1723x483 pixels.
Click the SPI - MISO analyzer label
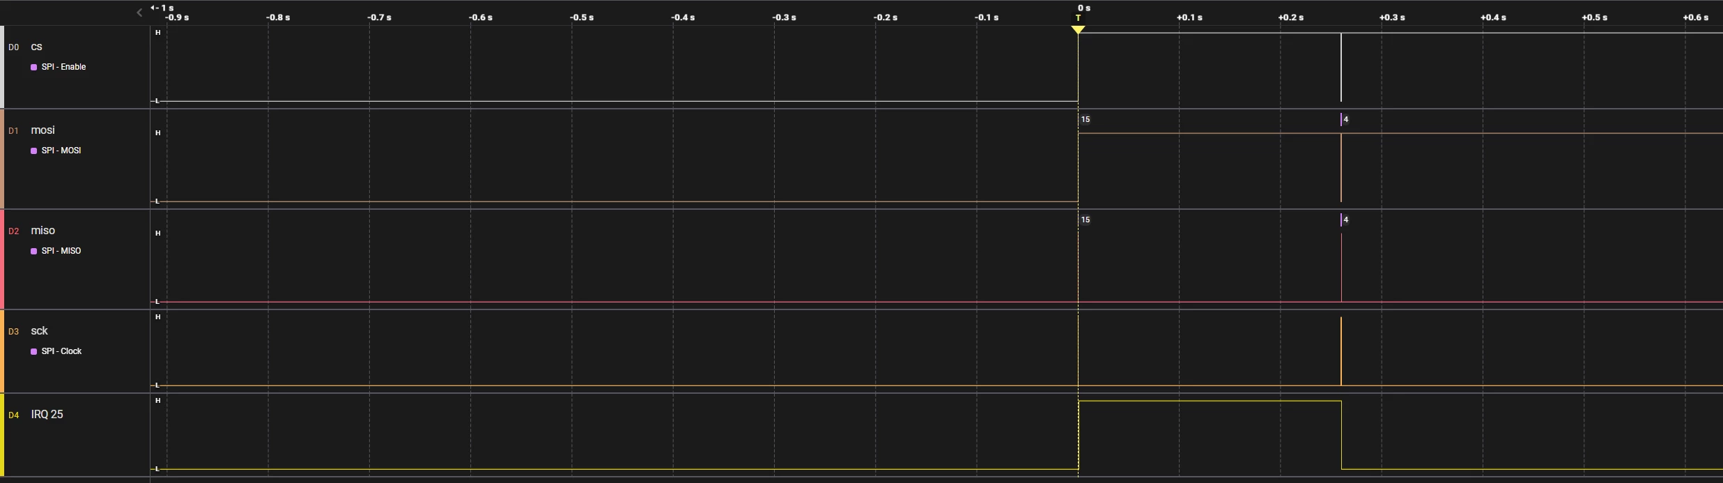[x=61, y=251]
